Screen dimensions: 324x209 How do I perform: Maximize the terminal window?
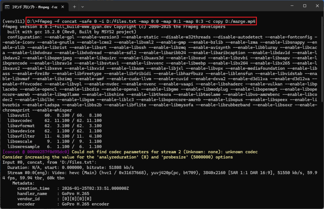pyautogui.click(x=304, y=6)
